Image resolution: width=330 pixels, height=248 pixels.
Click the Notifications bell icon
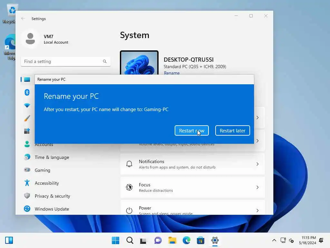coord(129,164)
